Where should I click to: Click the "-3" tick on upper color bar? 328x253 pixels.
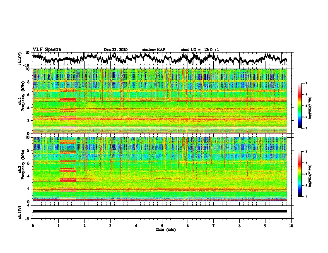pos(306,84)
